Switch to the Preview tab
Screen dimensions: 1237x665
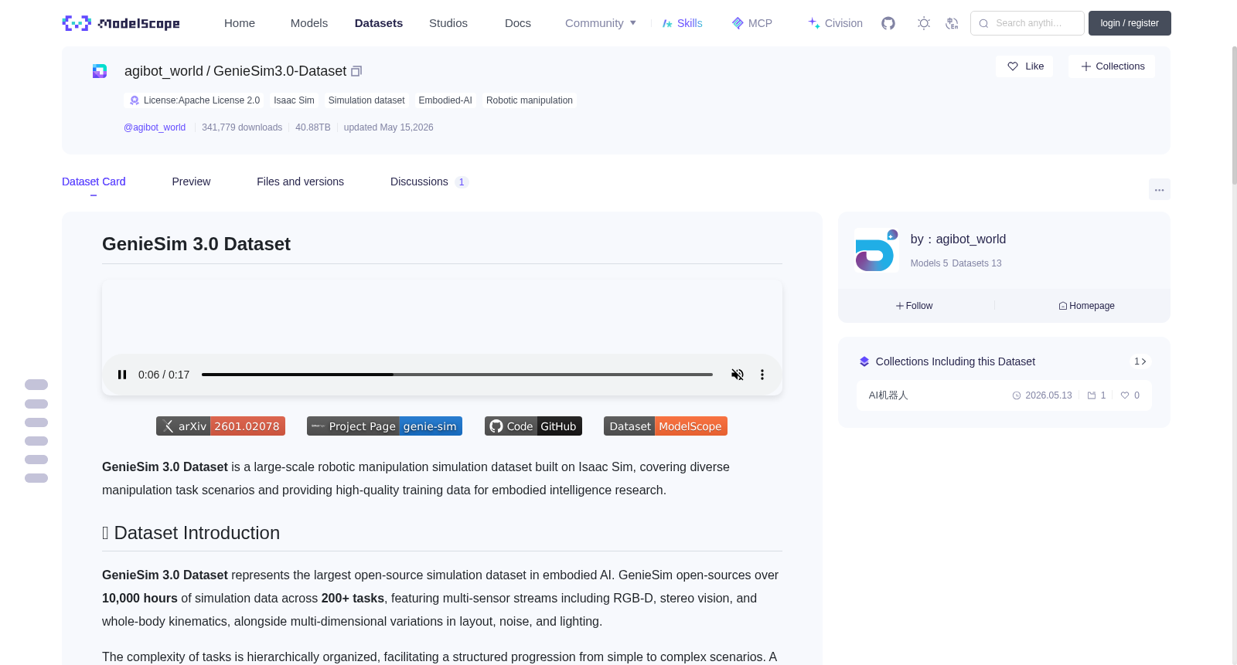[x=191, y=182]
